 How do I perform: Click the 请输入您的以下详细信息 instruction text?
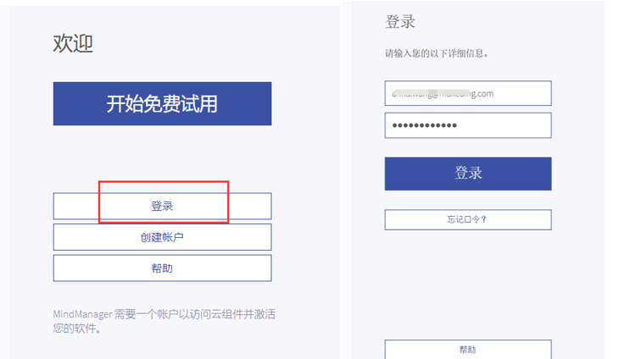(x=437, y=53)
